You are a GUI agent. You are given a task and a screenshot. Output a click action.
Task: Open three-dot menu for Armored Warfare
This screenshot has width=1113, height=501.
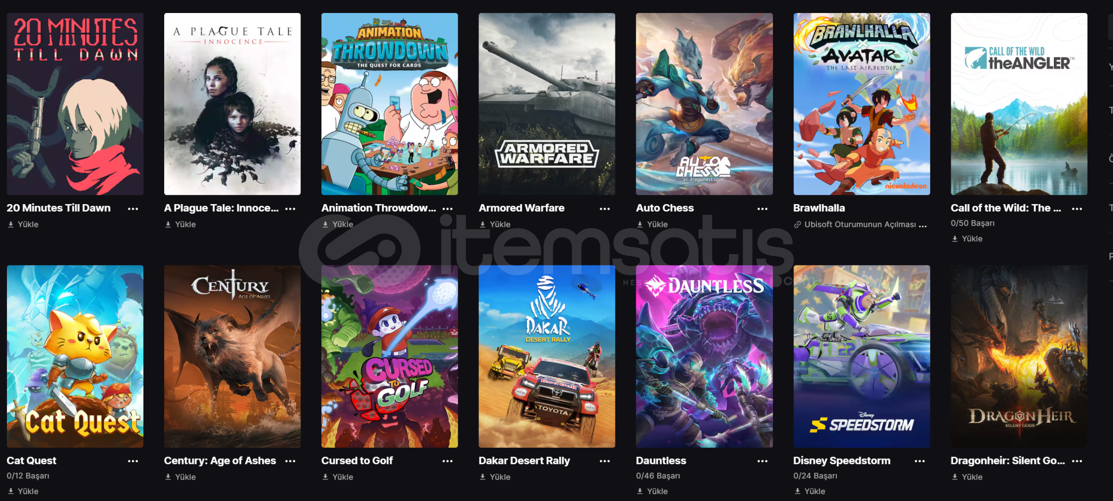point(605,209)
